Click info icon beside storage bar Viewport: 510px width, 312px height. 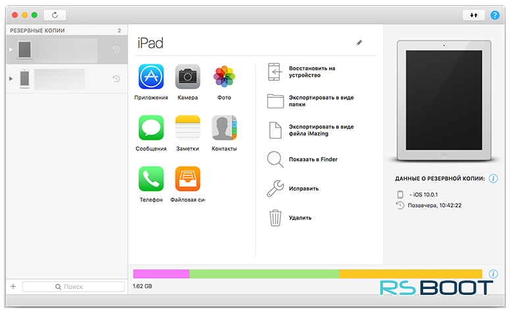pos(493,274)
